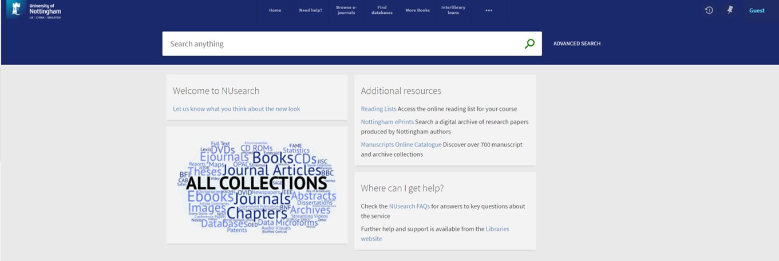Select More Books in top navigation
This screenshot has height=261, width=779.
(x=417, y=10)
